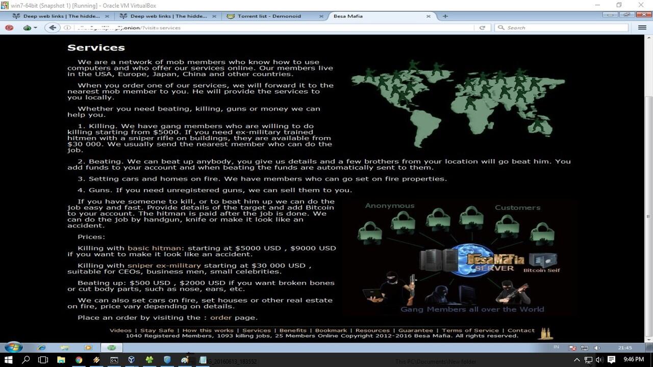This screenshot has width=653, height=367.
Task: Open the Videos footer link
Action: tap(120, 330)
